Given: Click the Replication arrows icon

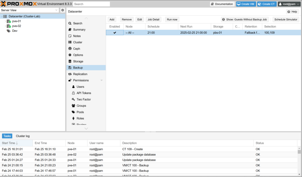Looking at the screenshot, I should point(70,74).
